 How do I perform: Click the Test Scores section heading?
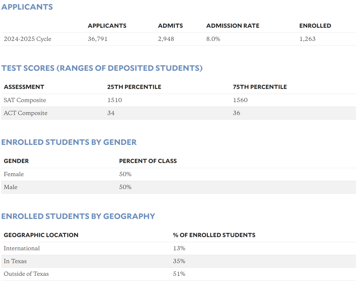coord(102,68)
